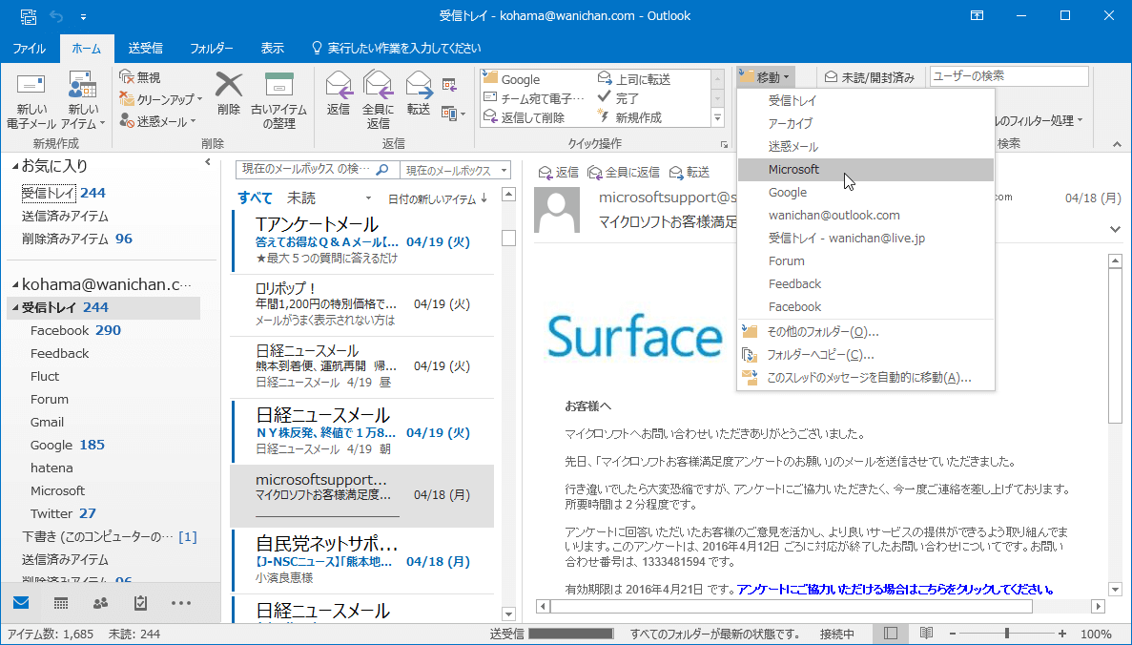This screenshot has width=1132, height=645.
Task: Adjust the zoom slider in the status bar
Action: coord(1007,634)
